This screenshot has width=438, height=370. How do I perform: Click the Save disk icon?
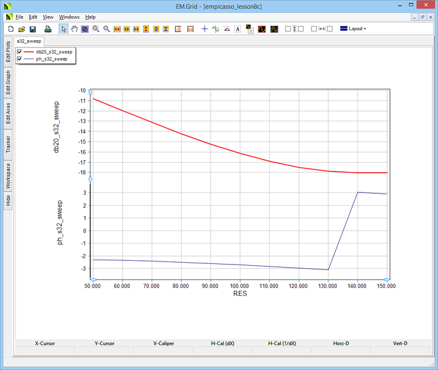point(33,29)
